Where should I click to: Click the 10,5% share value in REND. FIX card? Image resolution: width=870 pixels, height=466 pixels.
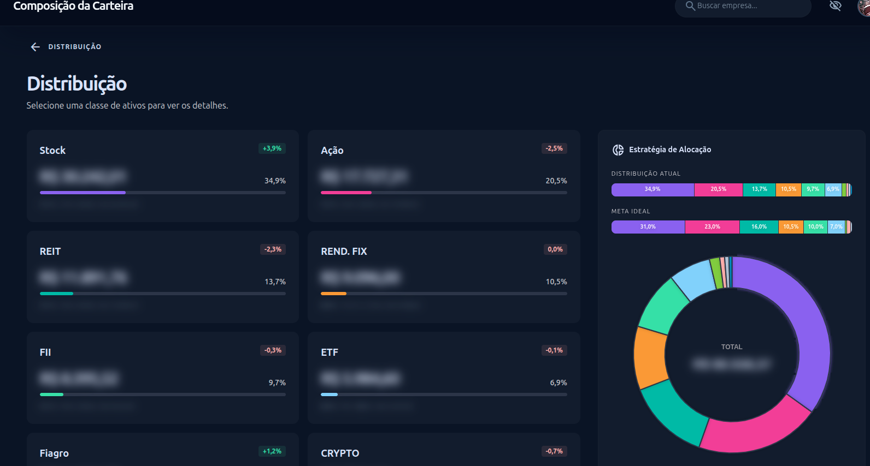[x=556, y=282]
